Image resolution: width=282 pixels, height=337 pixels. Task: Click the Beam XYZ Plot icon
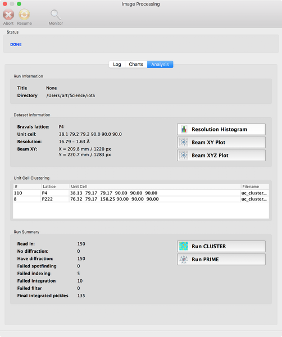tap(184, 156)
